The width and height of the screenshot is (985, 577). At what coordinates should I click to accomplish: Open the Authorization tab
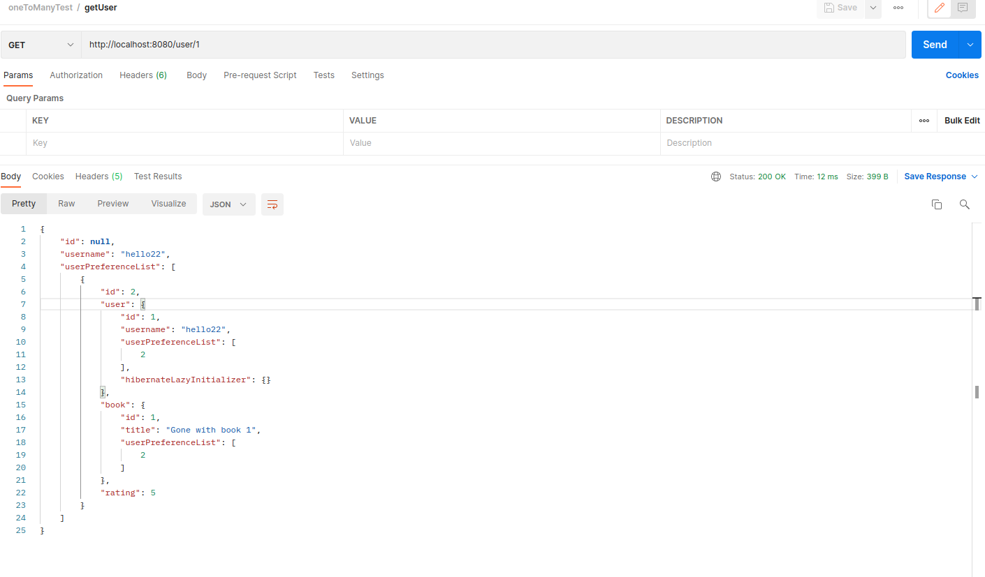pos(76,75)
